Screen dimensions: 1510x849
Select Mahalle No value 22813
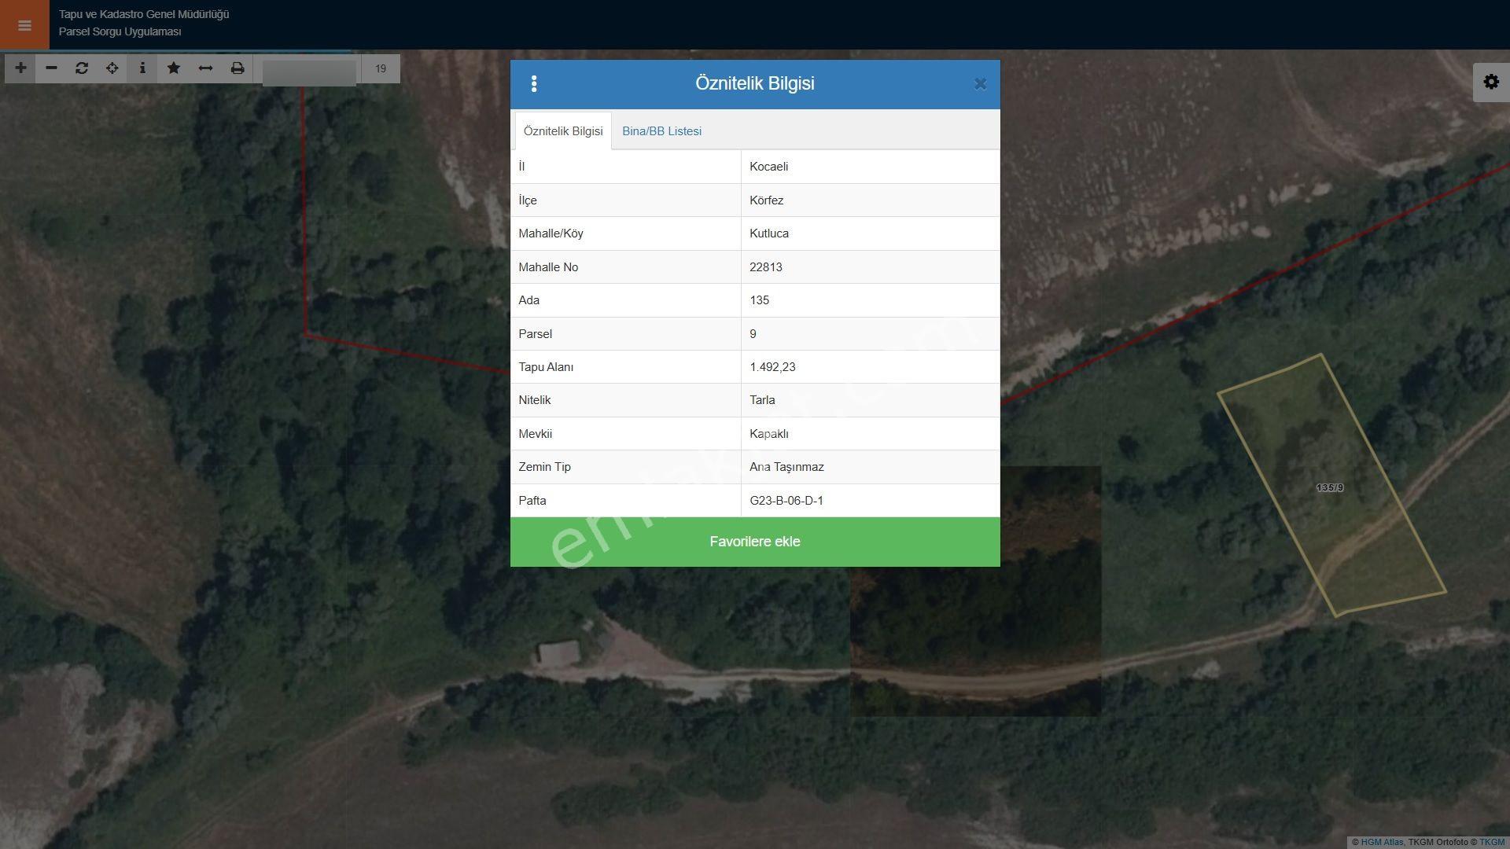click(x=871, y=267)
